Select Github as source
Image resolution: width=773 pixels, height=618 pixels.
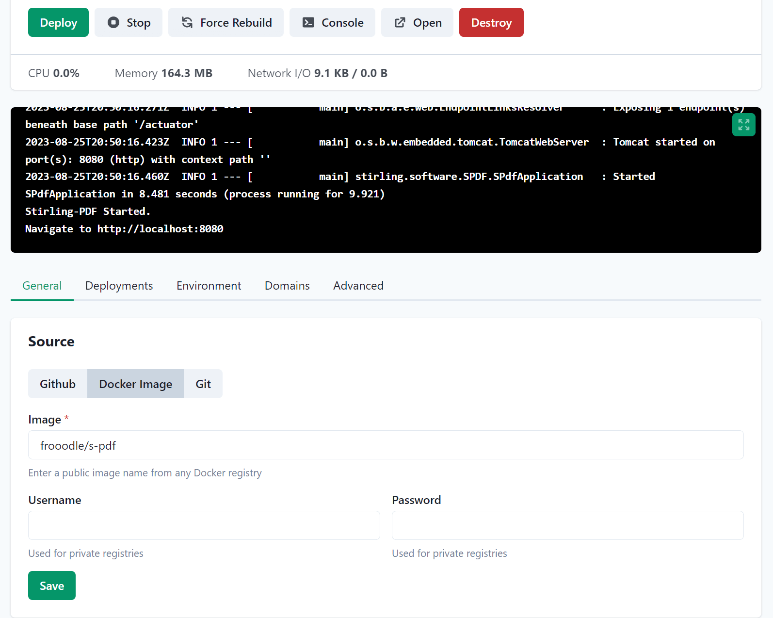pos(58,384)
